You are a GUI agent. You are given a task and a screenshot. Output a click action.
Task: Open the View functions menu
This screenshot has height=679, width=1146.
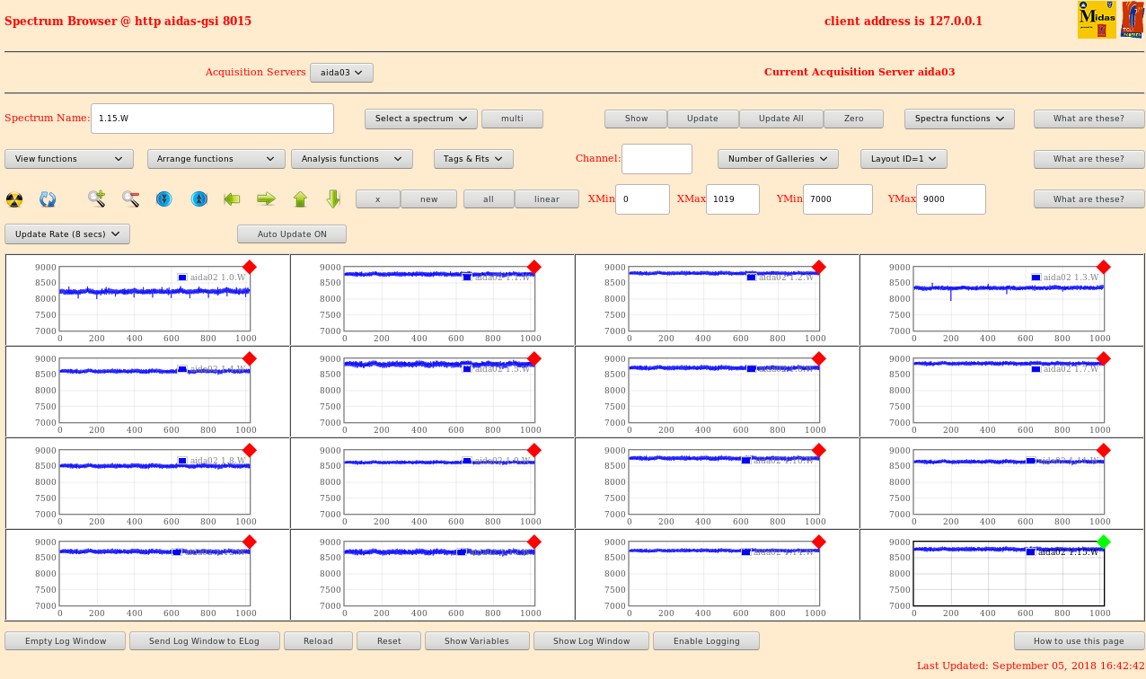click(69, 159)
